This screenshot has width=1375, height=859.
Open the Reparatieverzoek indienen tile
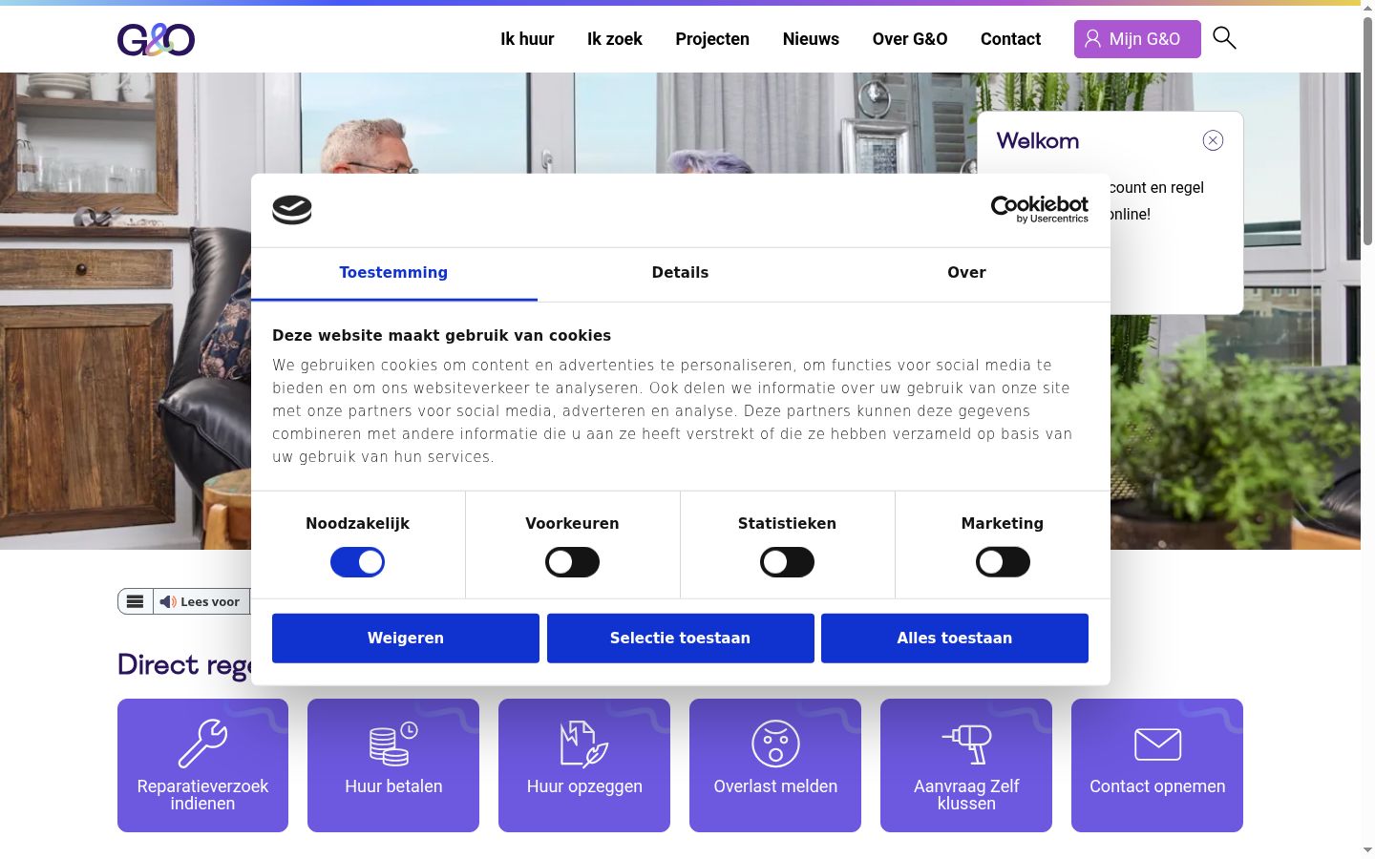pyautogui.click(x=202, y=765)
